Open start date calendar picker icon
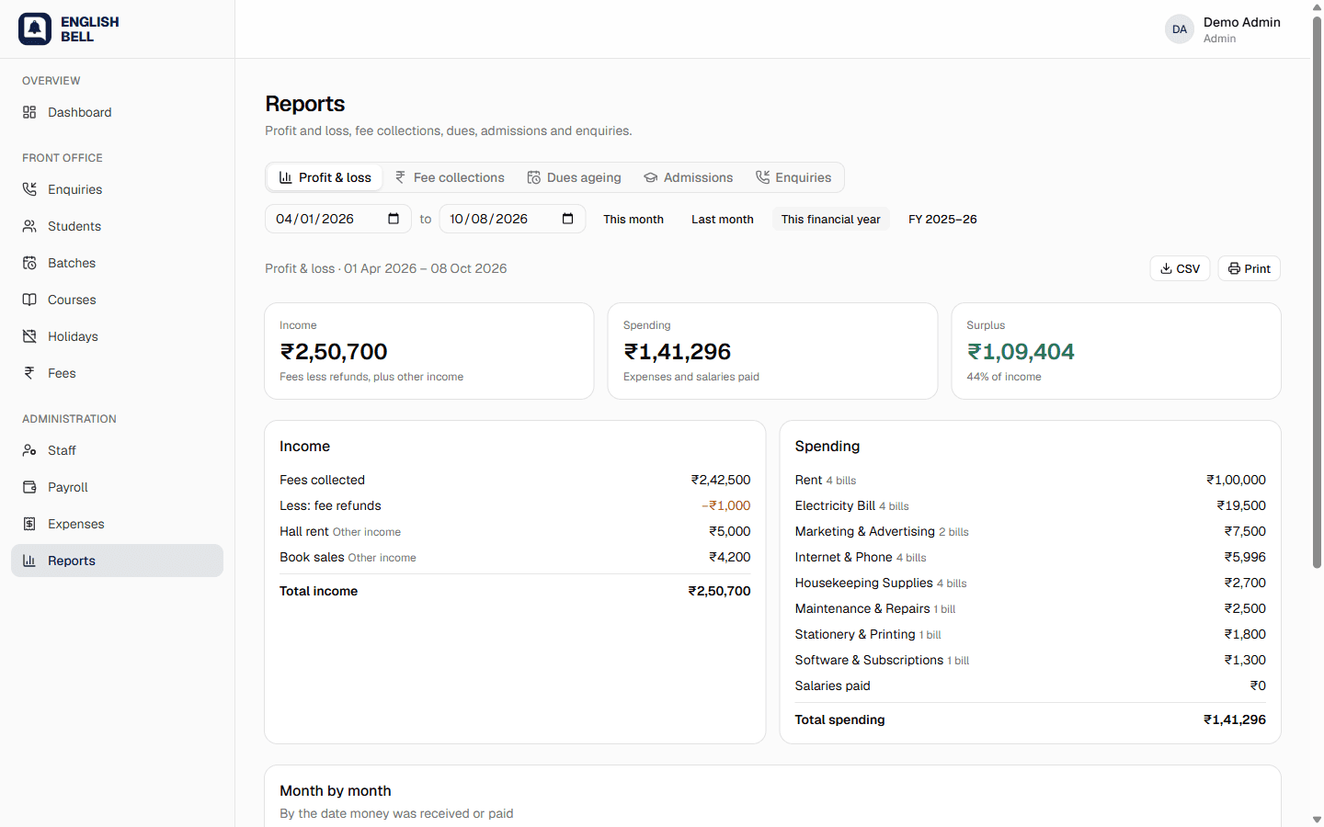This screenshot has height=827, width=1324. (x=394, y=219)
